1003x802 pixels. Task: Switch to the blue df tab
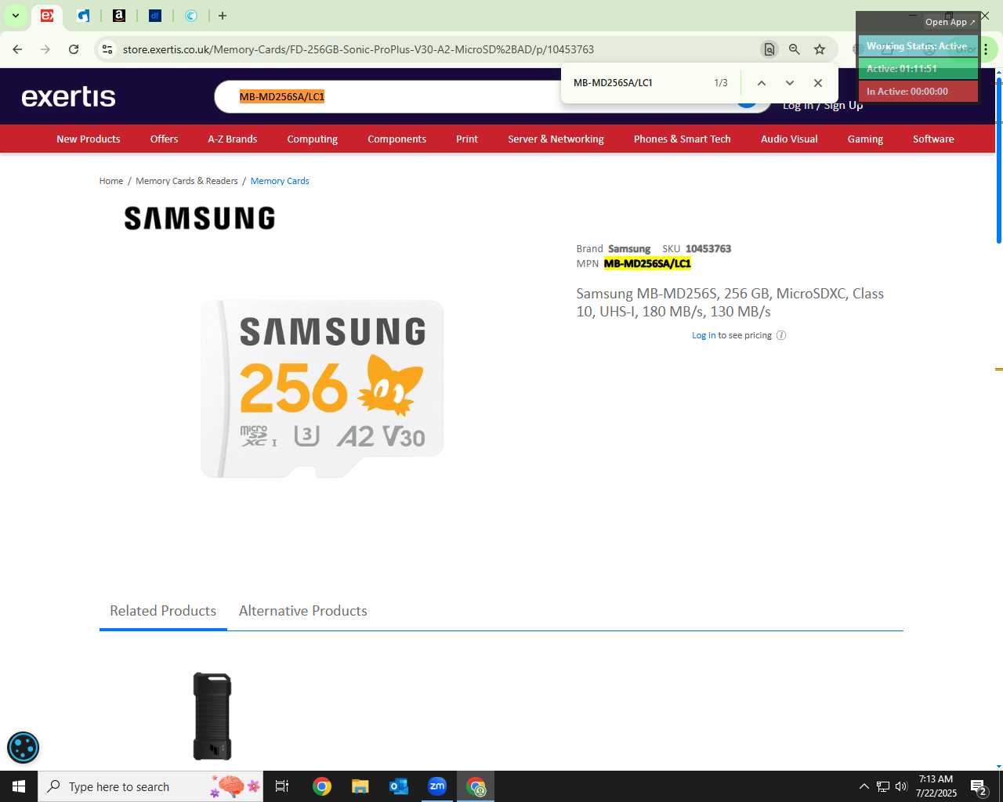pos(155,16)
